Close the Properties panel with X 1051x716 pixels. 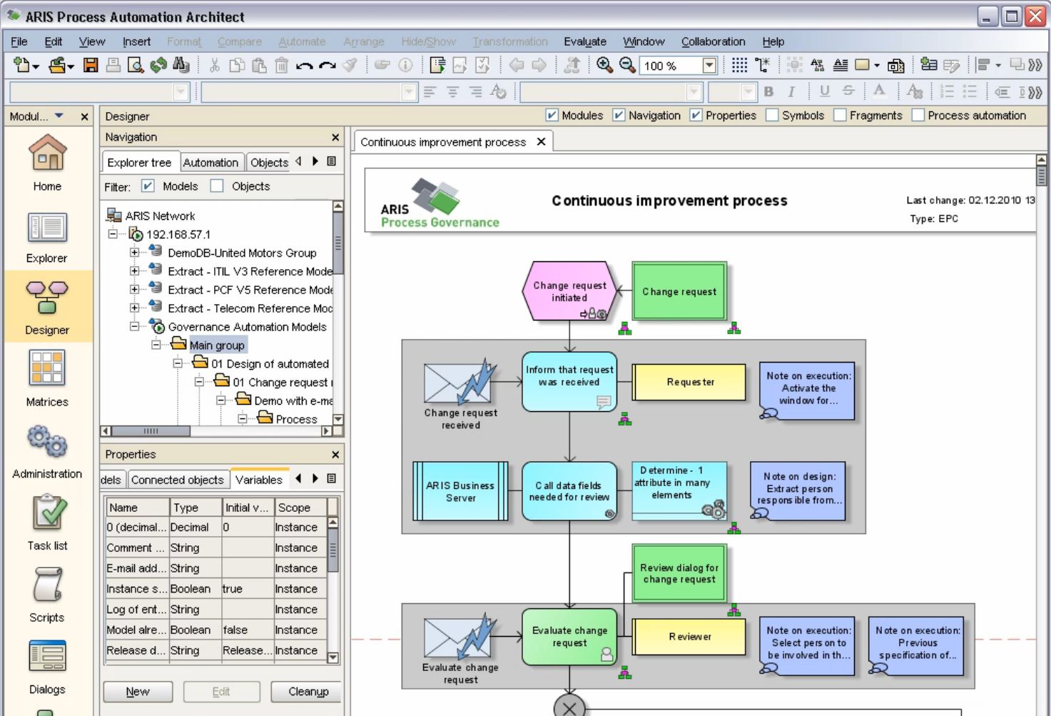tap(335, 455)
